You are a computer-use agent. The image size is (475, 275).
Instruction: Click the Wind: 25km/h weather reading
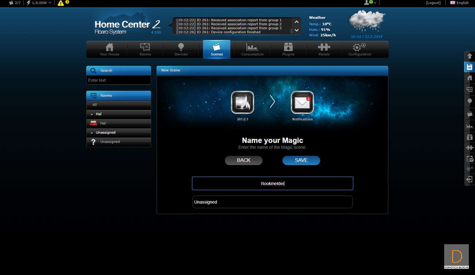pyautogui.click(x=322, y=35)
